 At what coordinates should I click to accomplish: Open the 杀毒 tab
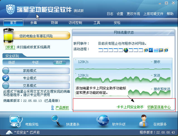click(x=33, y=23)
